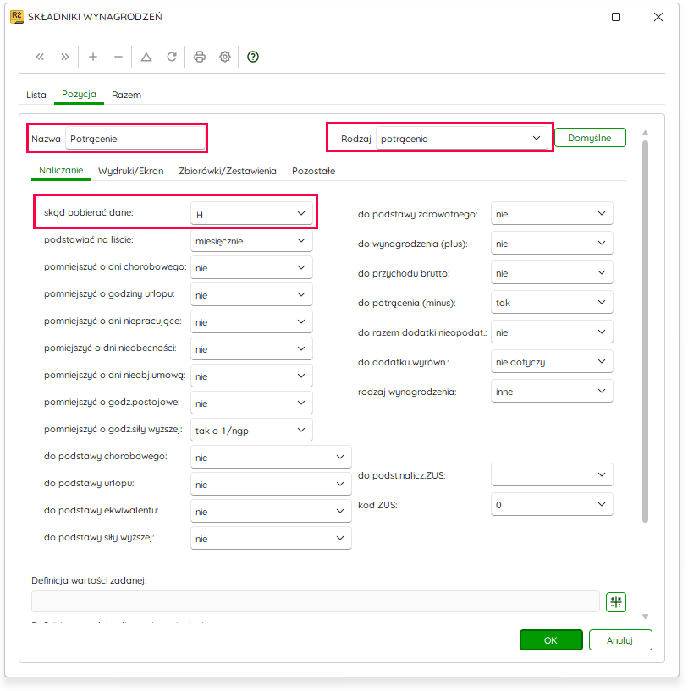Open help with the question mark icon
The height and width of the screenshot is (691, 699).
click(253, 57)
